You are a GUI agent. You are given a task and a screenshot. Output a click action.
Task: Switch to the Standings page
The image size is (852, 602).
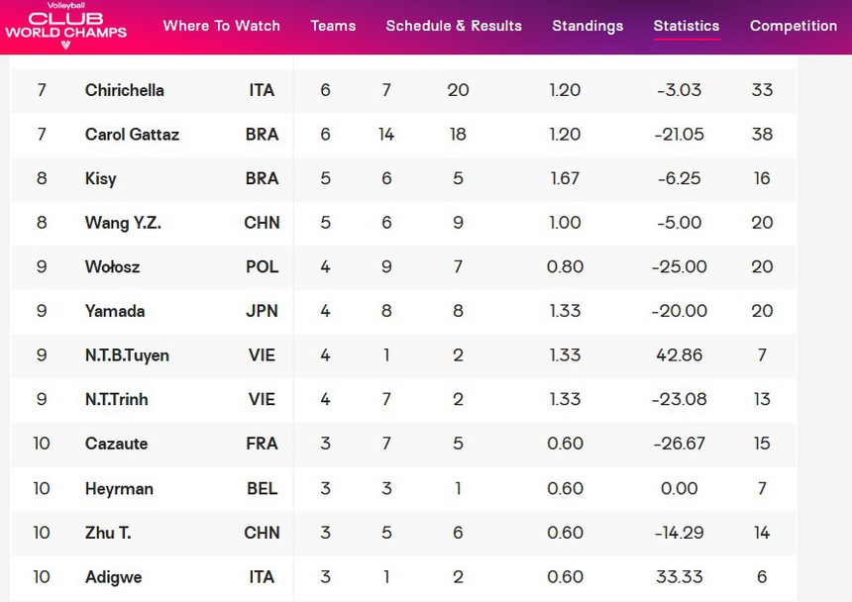tap(587, 26)
